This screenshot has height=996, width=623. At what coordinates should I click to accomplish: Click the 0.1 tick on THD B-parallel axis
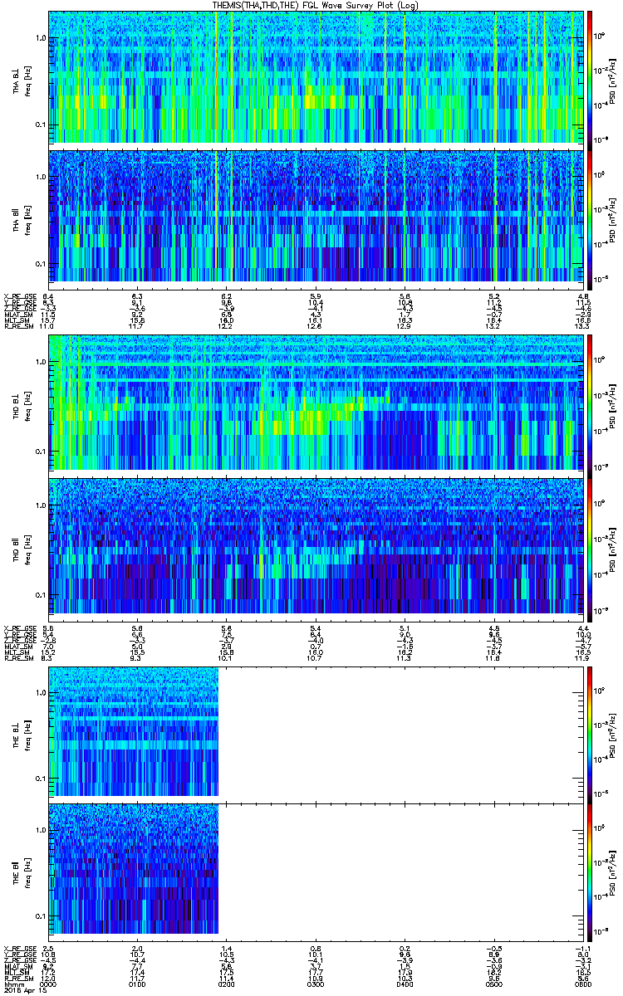[x=41, y=595]
